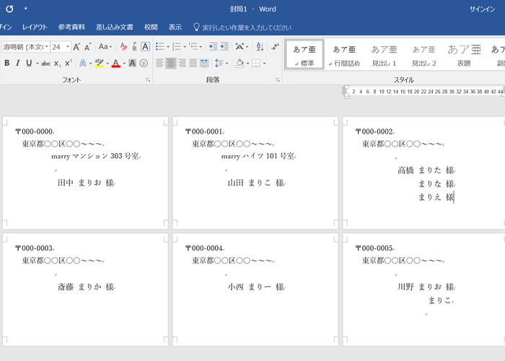Click the subscript icon

pyautogui.click(x=58, y=64)
